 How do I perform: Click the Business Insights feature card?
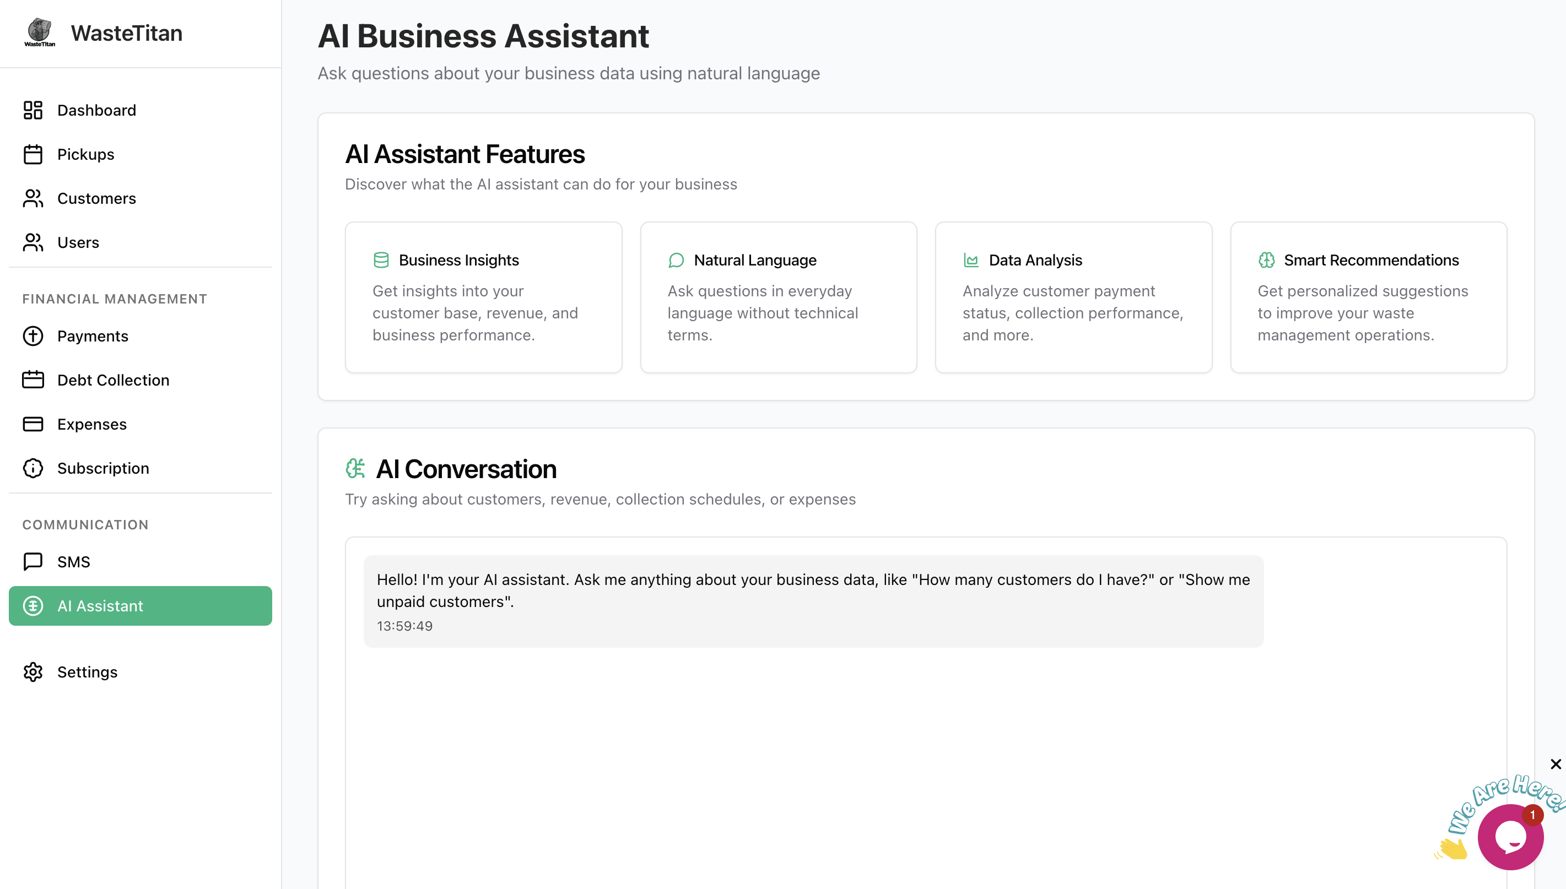pyautogui.click(x=483, y=297)
